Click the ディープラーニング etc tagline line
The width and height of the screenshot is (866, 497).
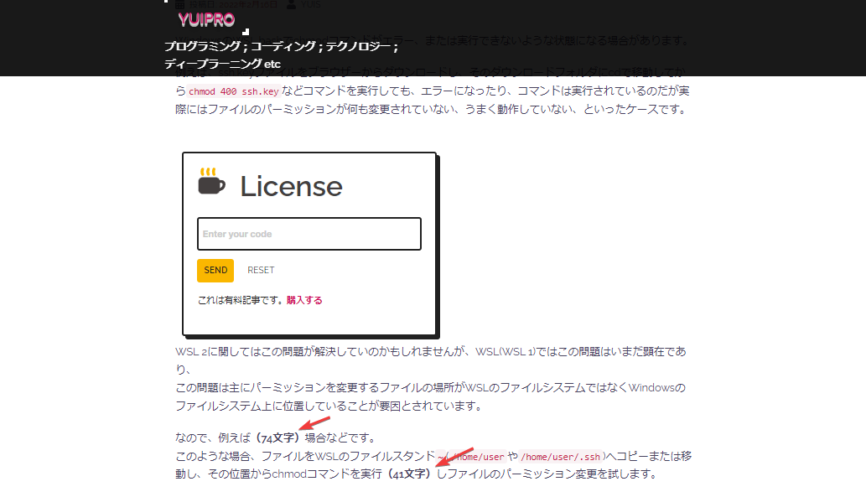[x=222, y=64]
